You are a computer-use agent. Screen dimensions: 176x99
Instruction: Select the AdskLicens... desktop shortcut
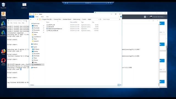4,33
